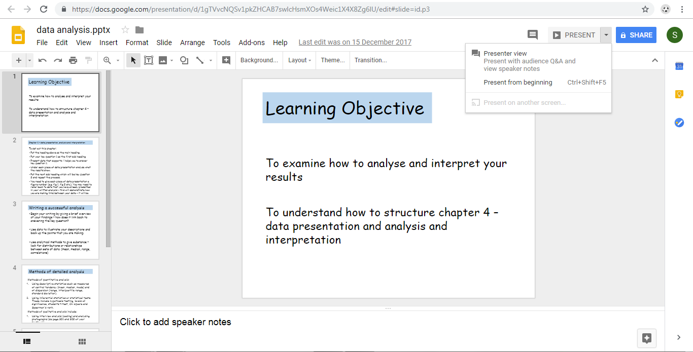Open the zoom level dropdown arrow

[x=118, y=60]
